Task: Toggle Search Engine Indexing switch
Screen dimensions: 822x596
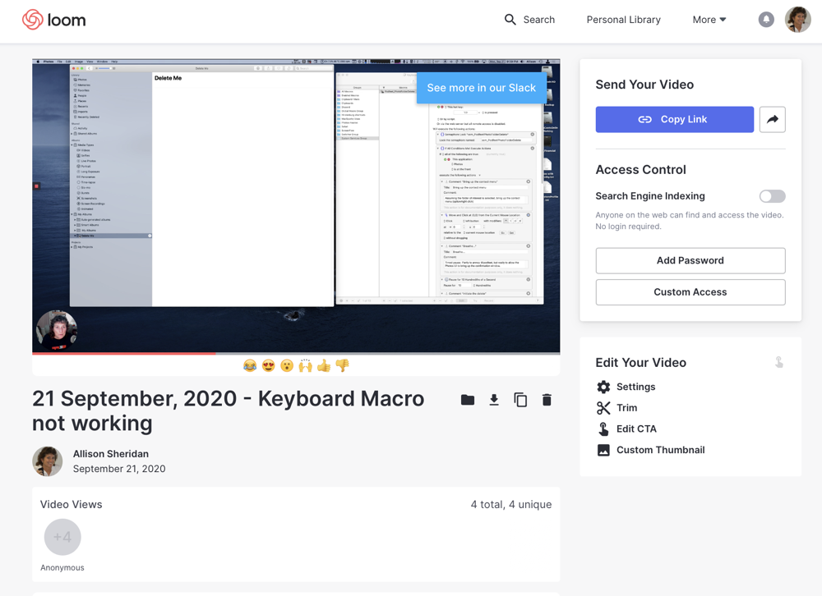Action: [x=772, y=196]
